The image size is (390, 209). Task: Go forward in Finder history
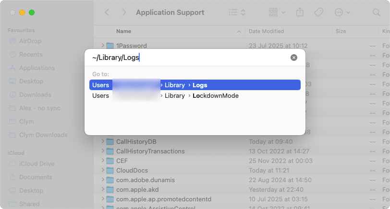(124, 12)
